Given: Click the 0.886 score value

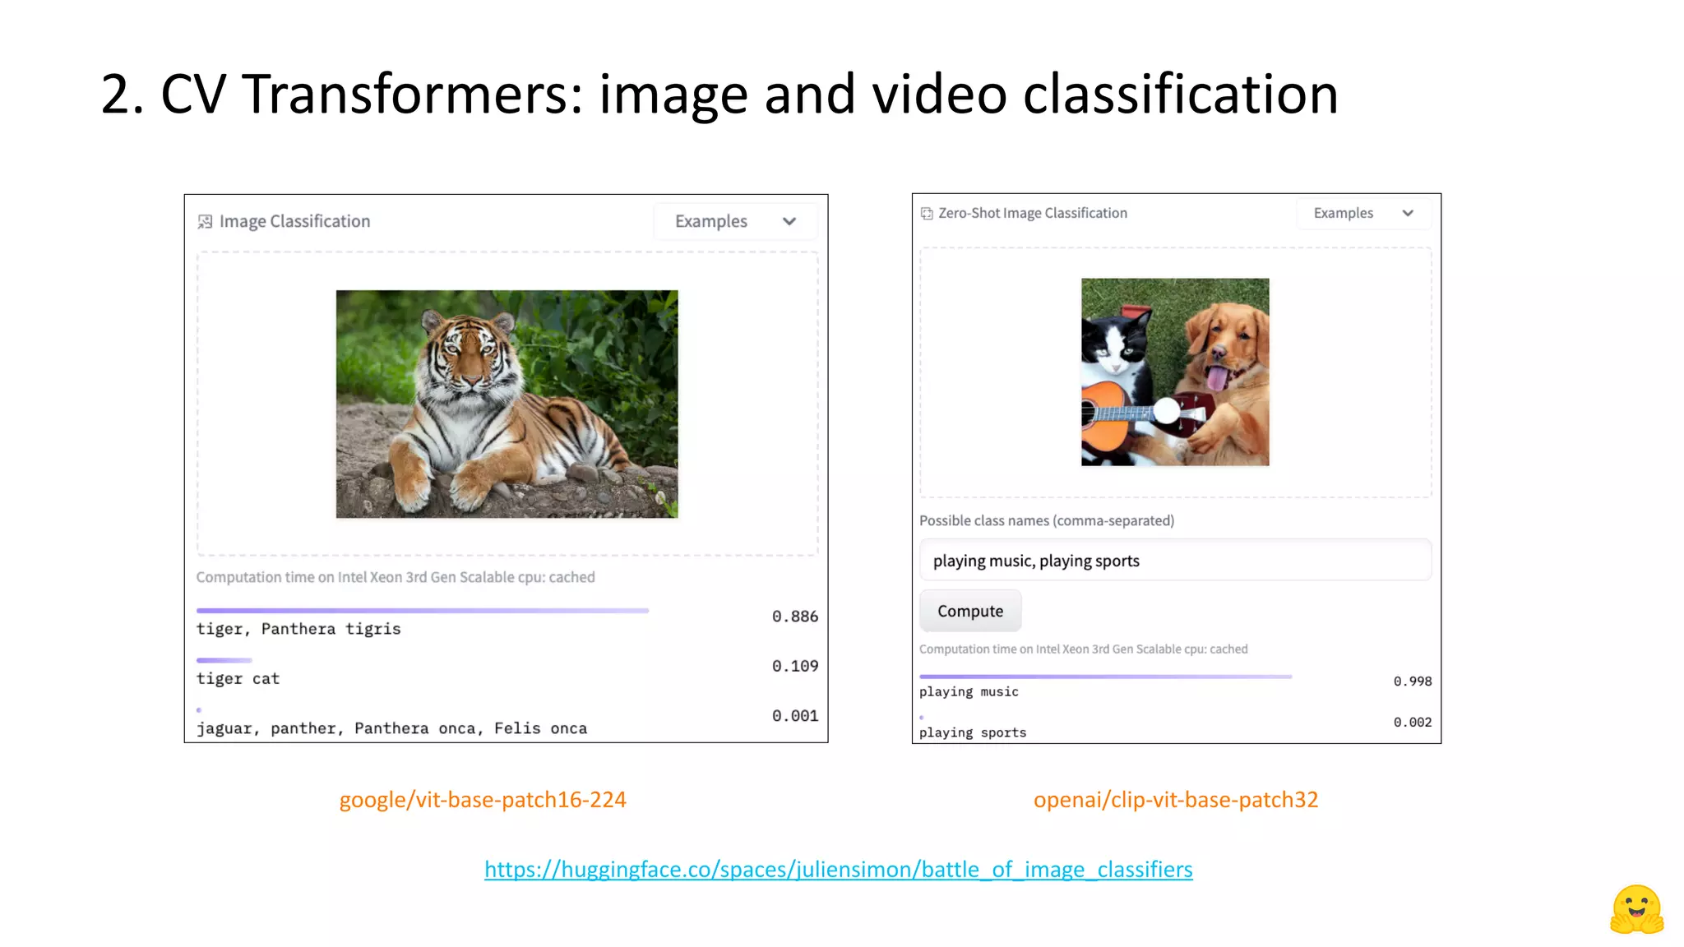Looking at the screenshot, I should coord(795,617).
